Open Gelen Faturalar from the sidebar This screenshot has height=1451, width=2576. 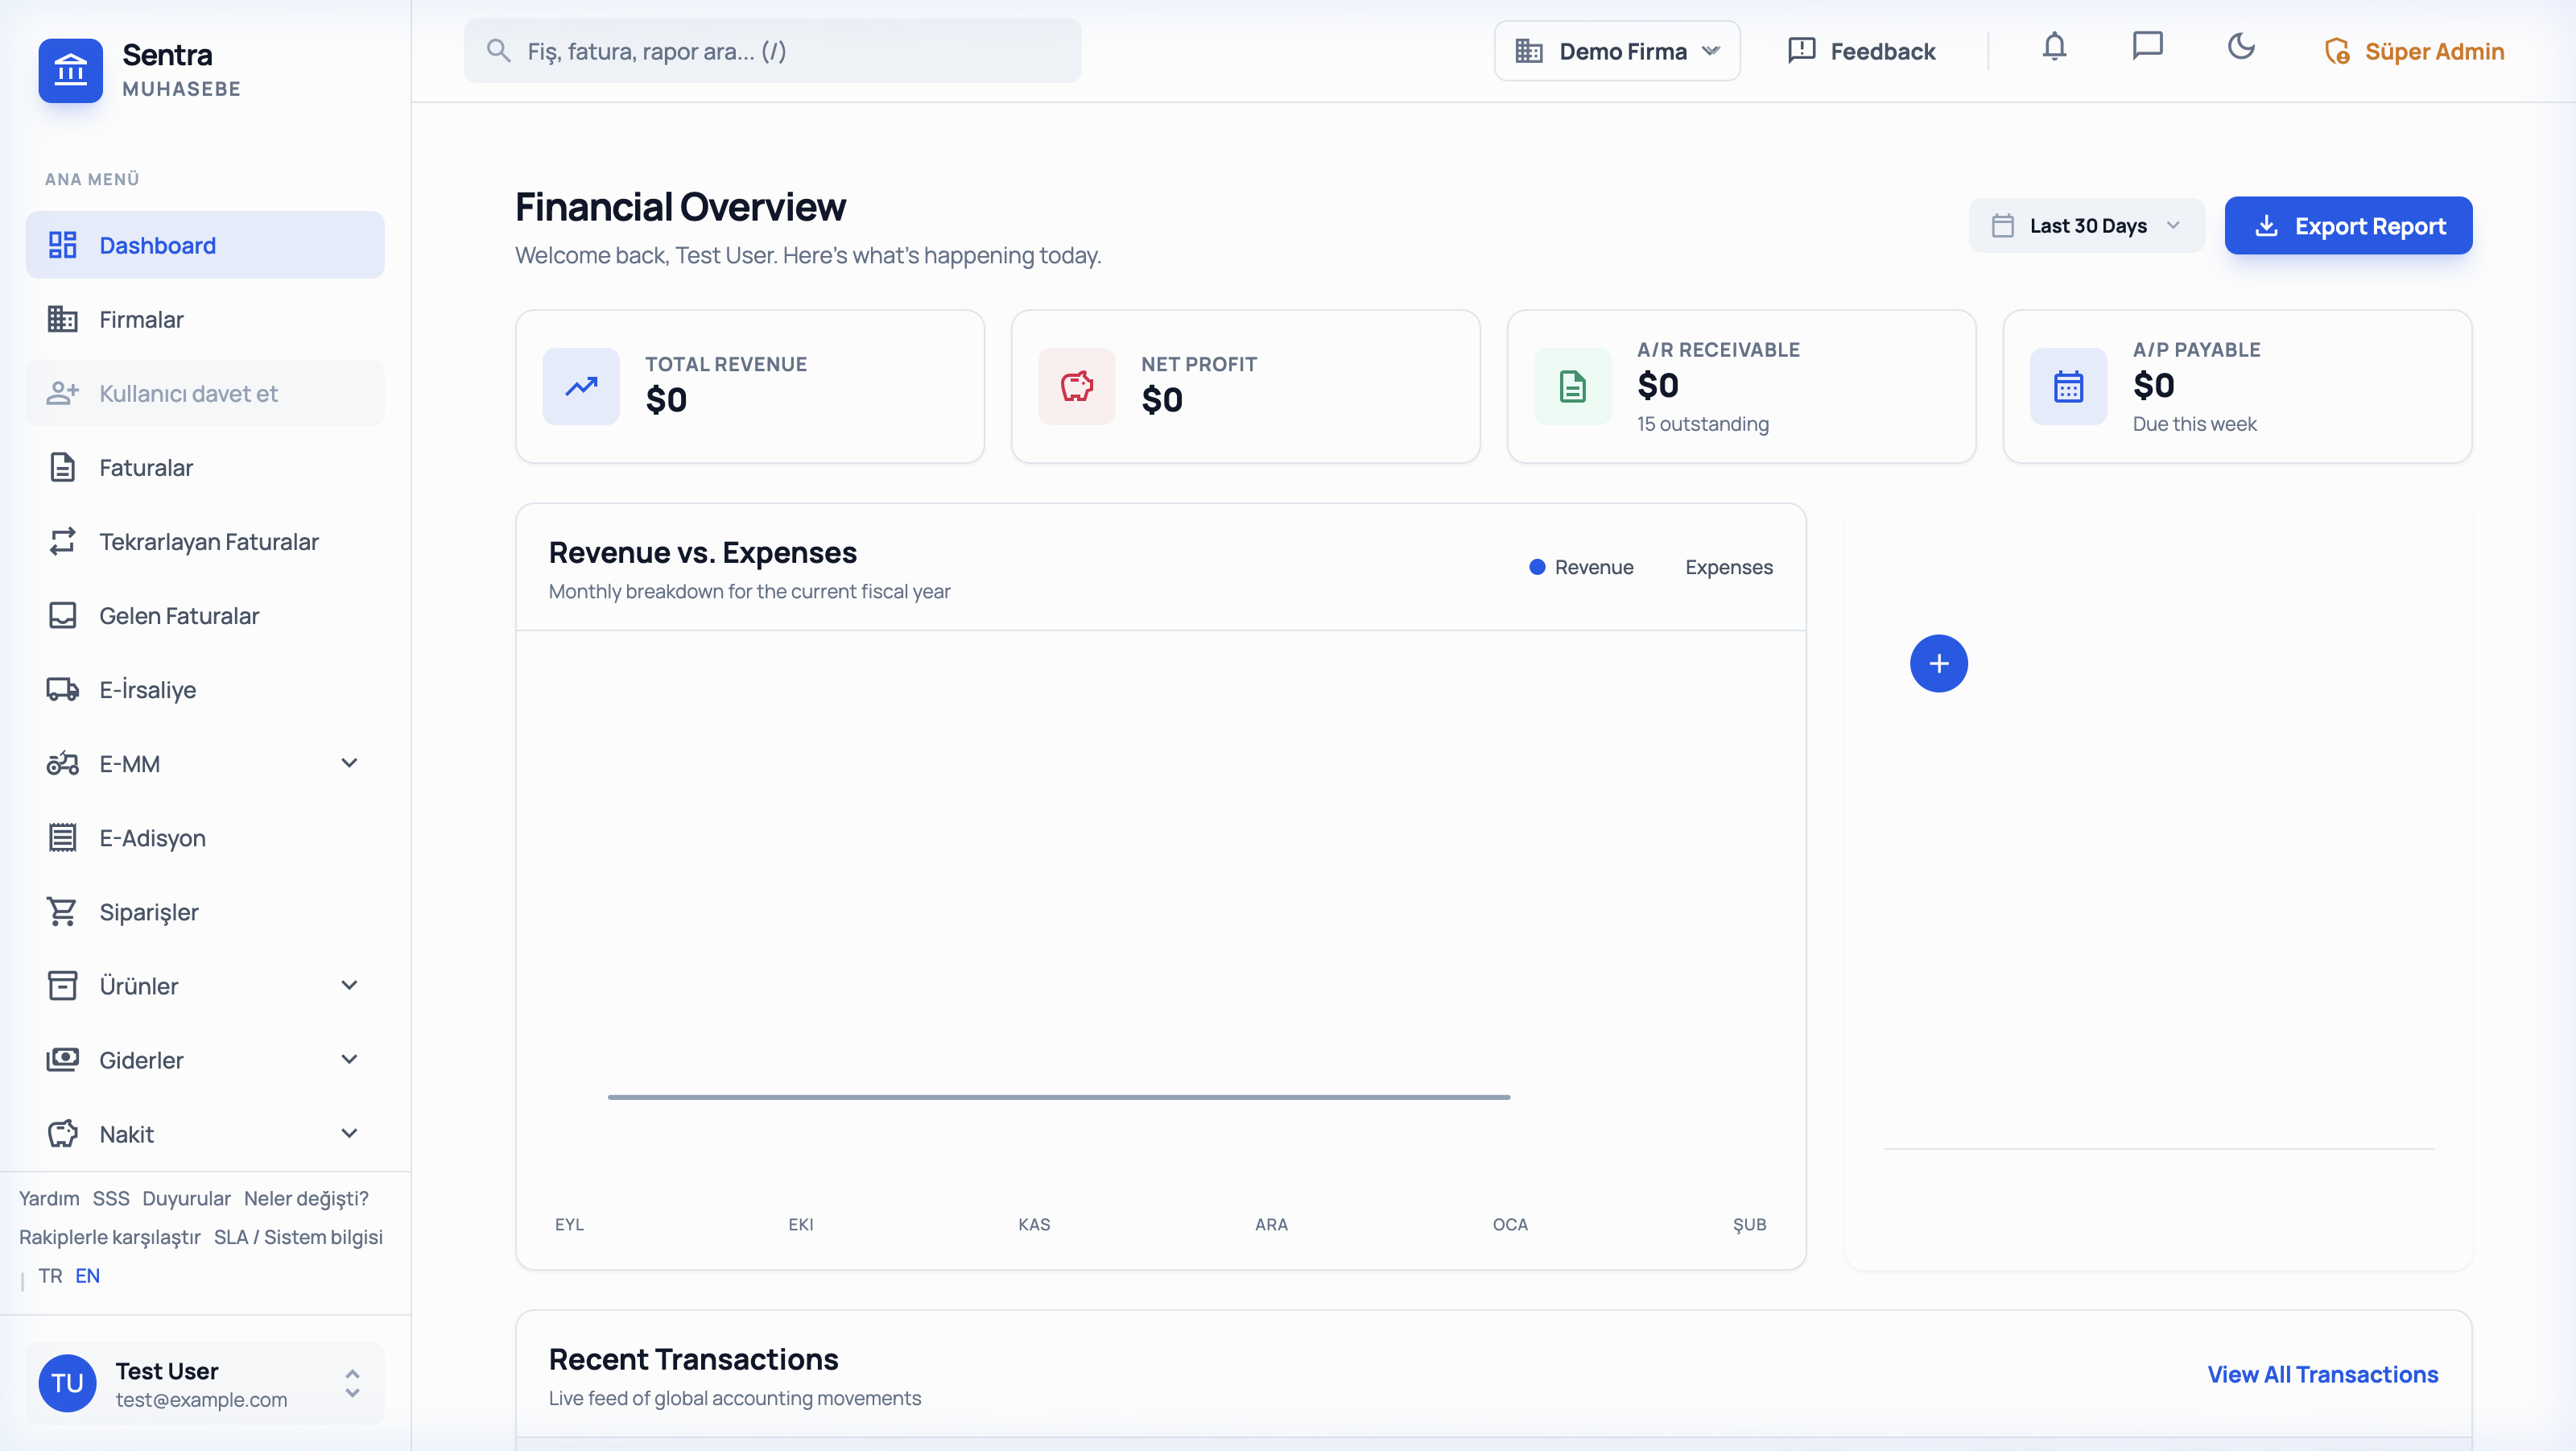click(x=180, y=615)
